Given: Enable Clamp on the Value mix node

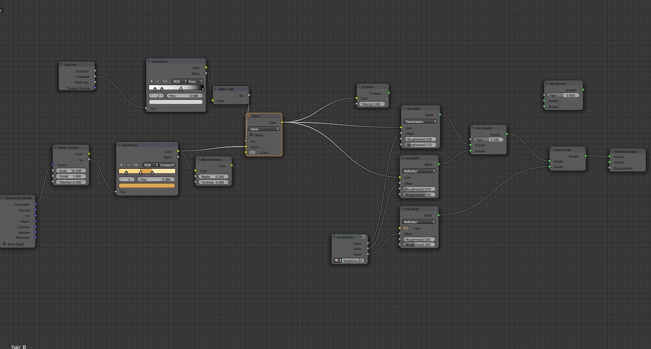Looking at the screenshot, I should pos(251,135).
